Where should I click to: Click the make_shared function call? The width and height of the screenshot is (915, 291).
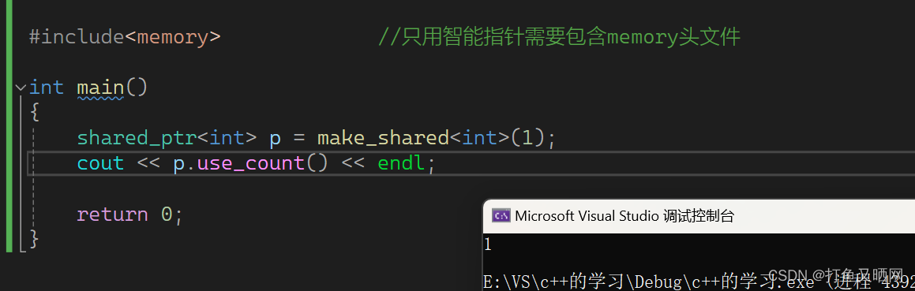384,138
